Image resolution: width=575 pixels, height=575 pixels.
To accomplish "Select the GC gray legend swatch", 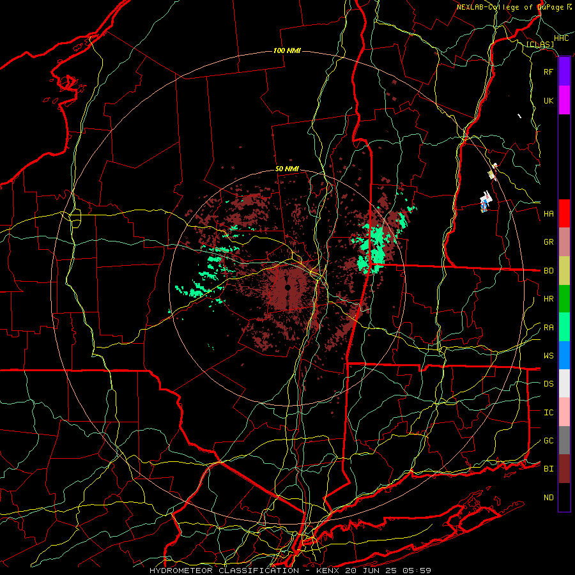I will (x=564, y=440).
